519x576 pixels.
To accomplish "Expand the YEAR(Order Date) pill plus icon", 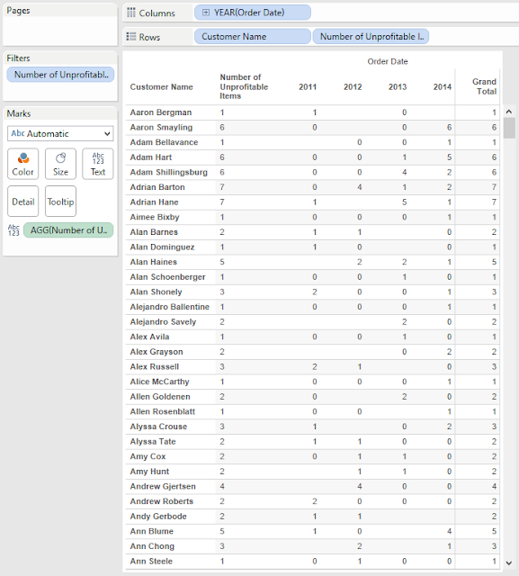I will [x=206, y=13].
